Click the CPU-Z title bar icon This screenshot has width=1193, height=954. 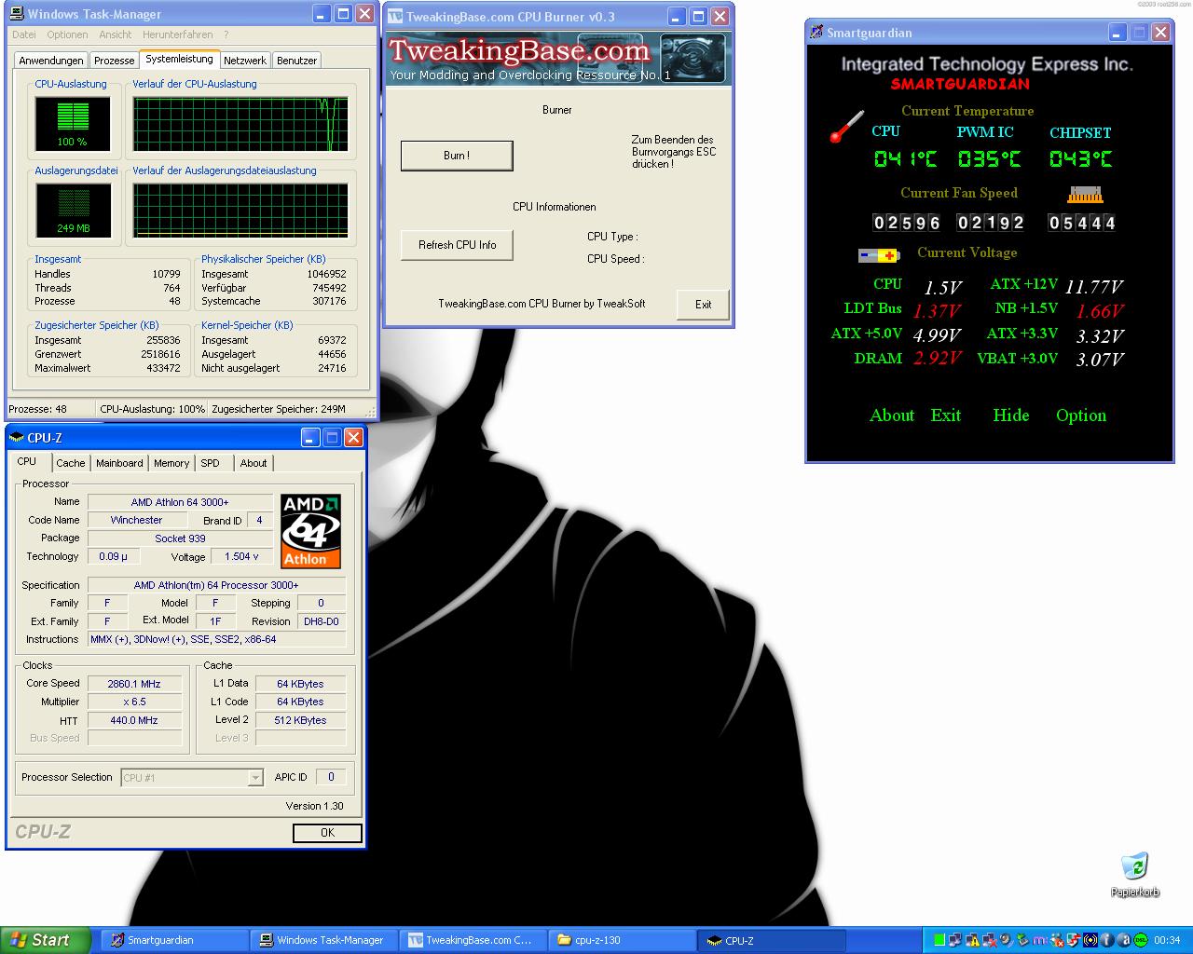tap(17, 438)
